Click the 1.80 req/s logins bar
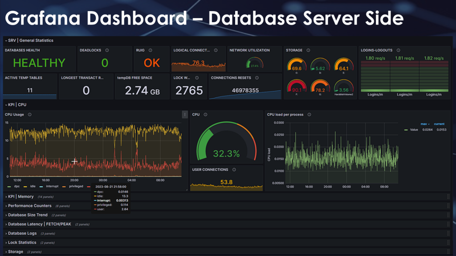 [x=375, y=76]
